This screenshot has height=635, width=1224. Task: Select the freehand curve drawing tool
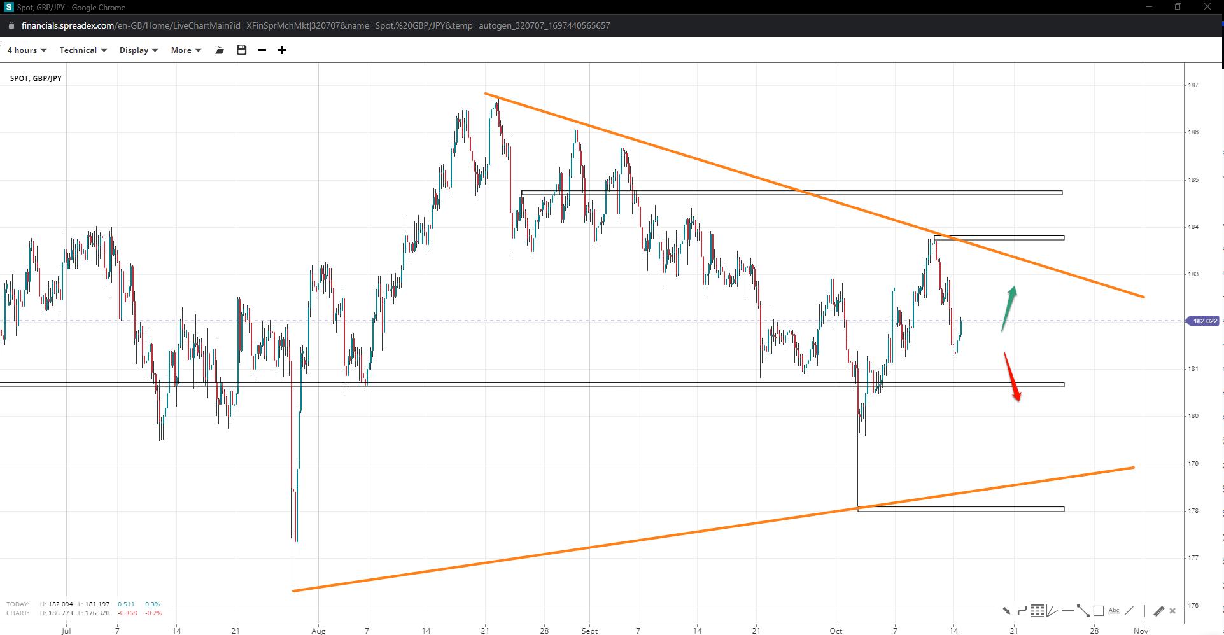tap(1022, 611)
